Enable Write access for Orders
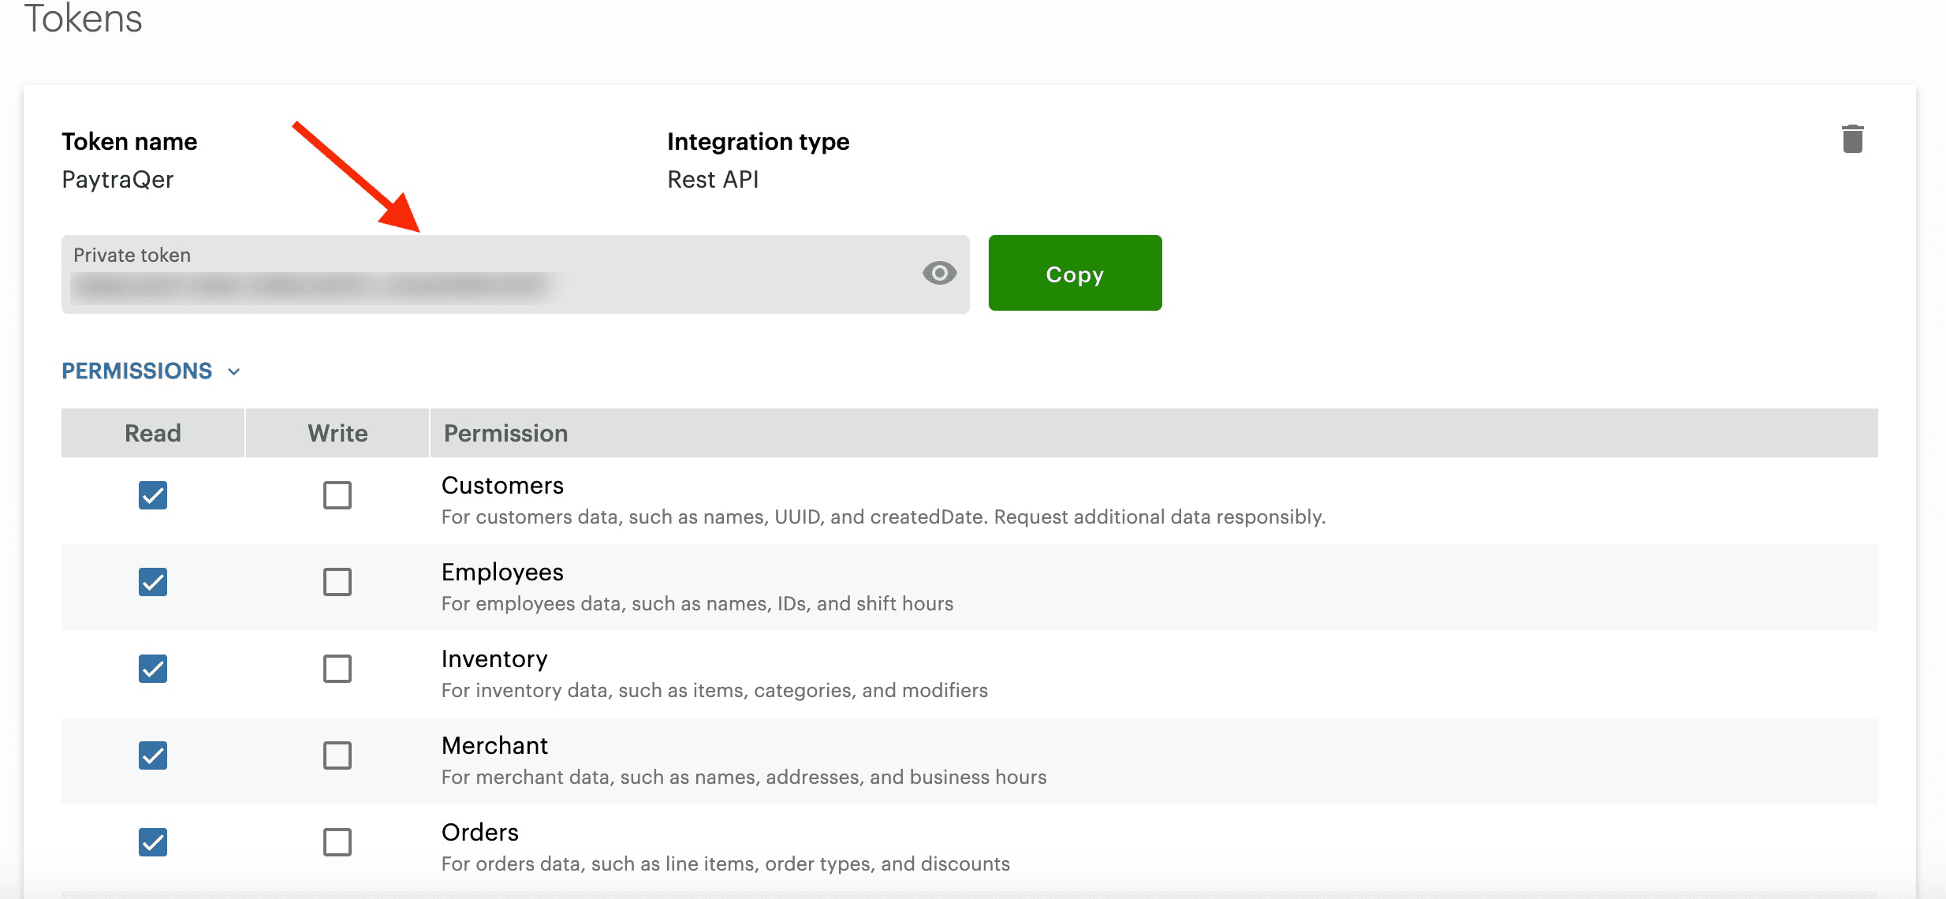 [337, 843]
